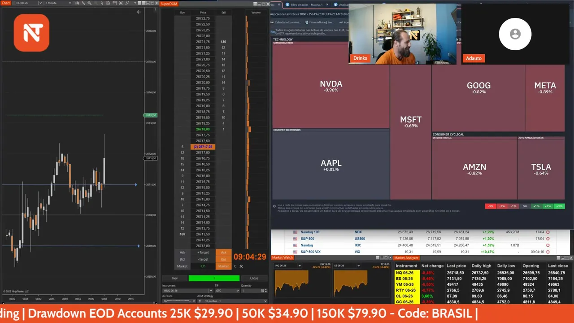
Task: Select the SuperDOM window tab
Action: (169, 4)
